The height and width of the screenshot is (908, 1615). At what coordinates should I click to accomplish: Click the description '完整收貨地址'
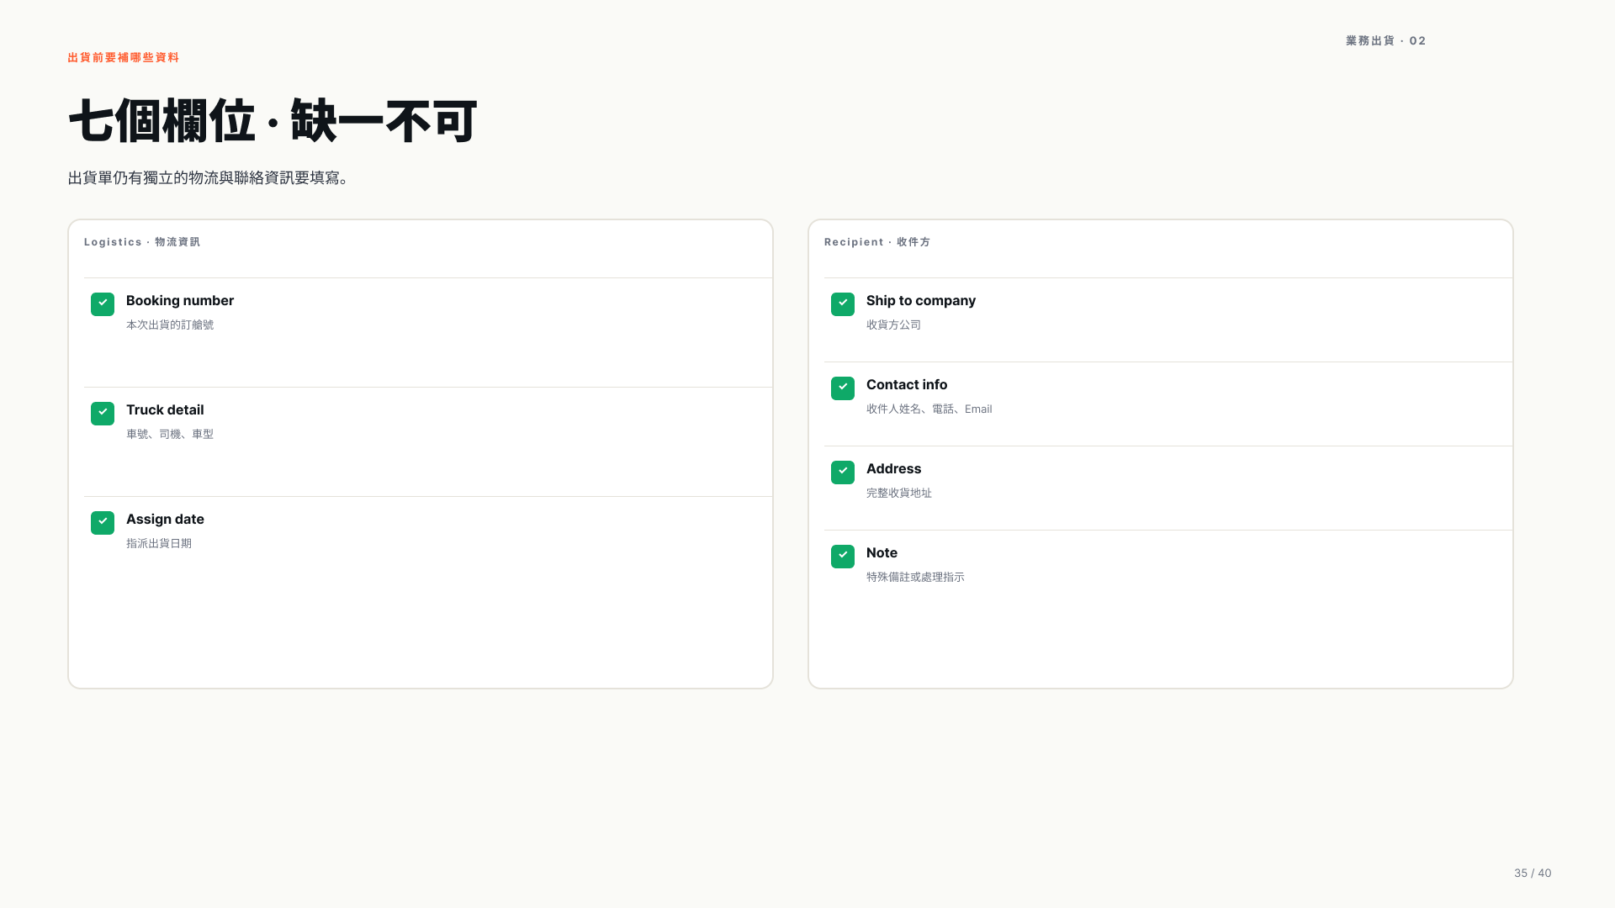(899, 493)
